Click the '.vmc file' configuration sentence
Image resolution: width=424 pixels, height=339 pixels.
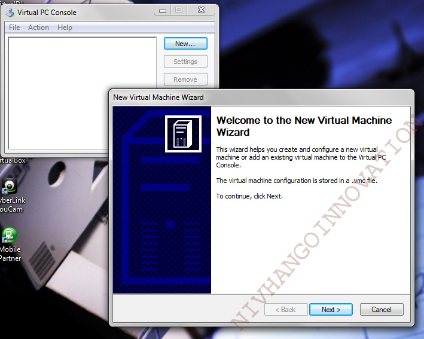[297, 181]
